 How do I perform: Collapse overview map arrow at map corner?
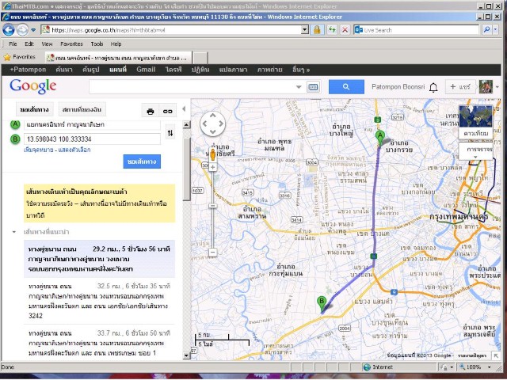[x=496, y=355]
